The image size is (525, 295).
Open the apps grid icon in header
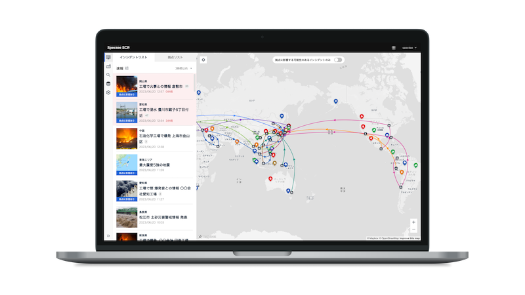pyautogui.click(x=394, y=48)
